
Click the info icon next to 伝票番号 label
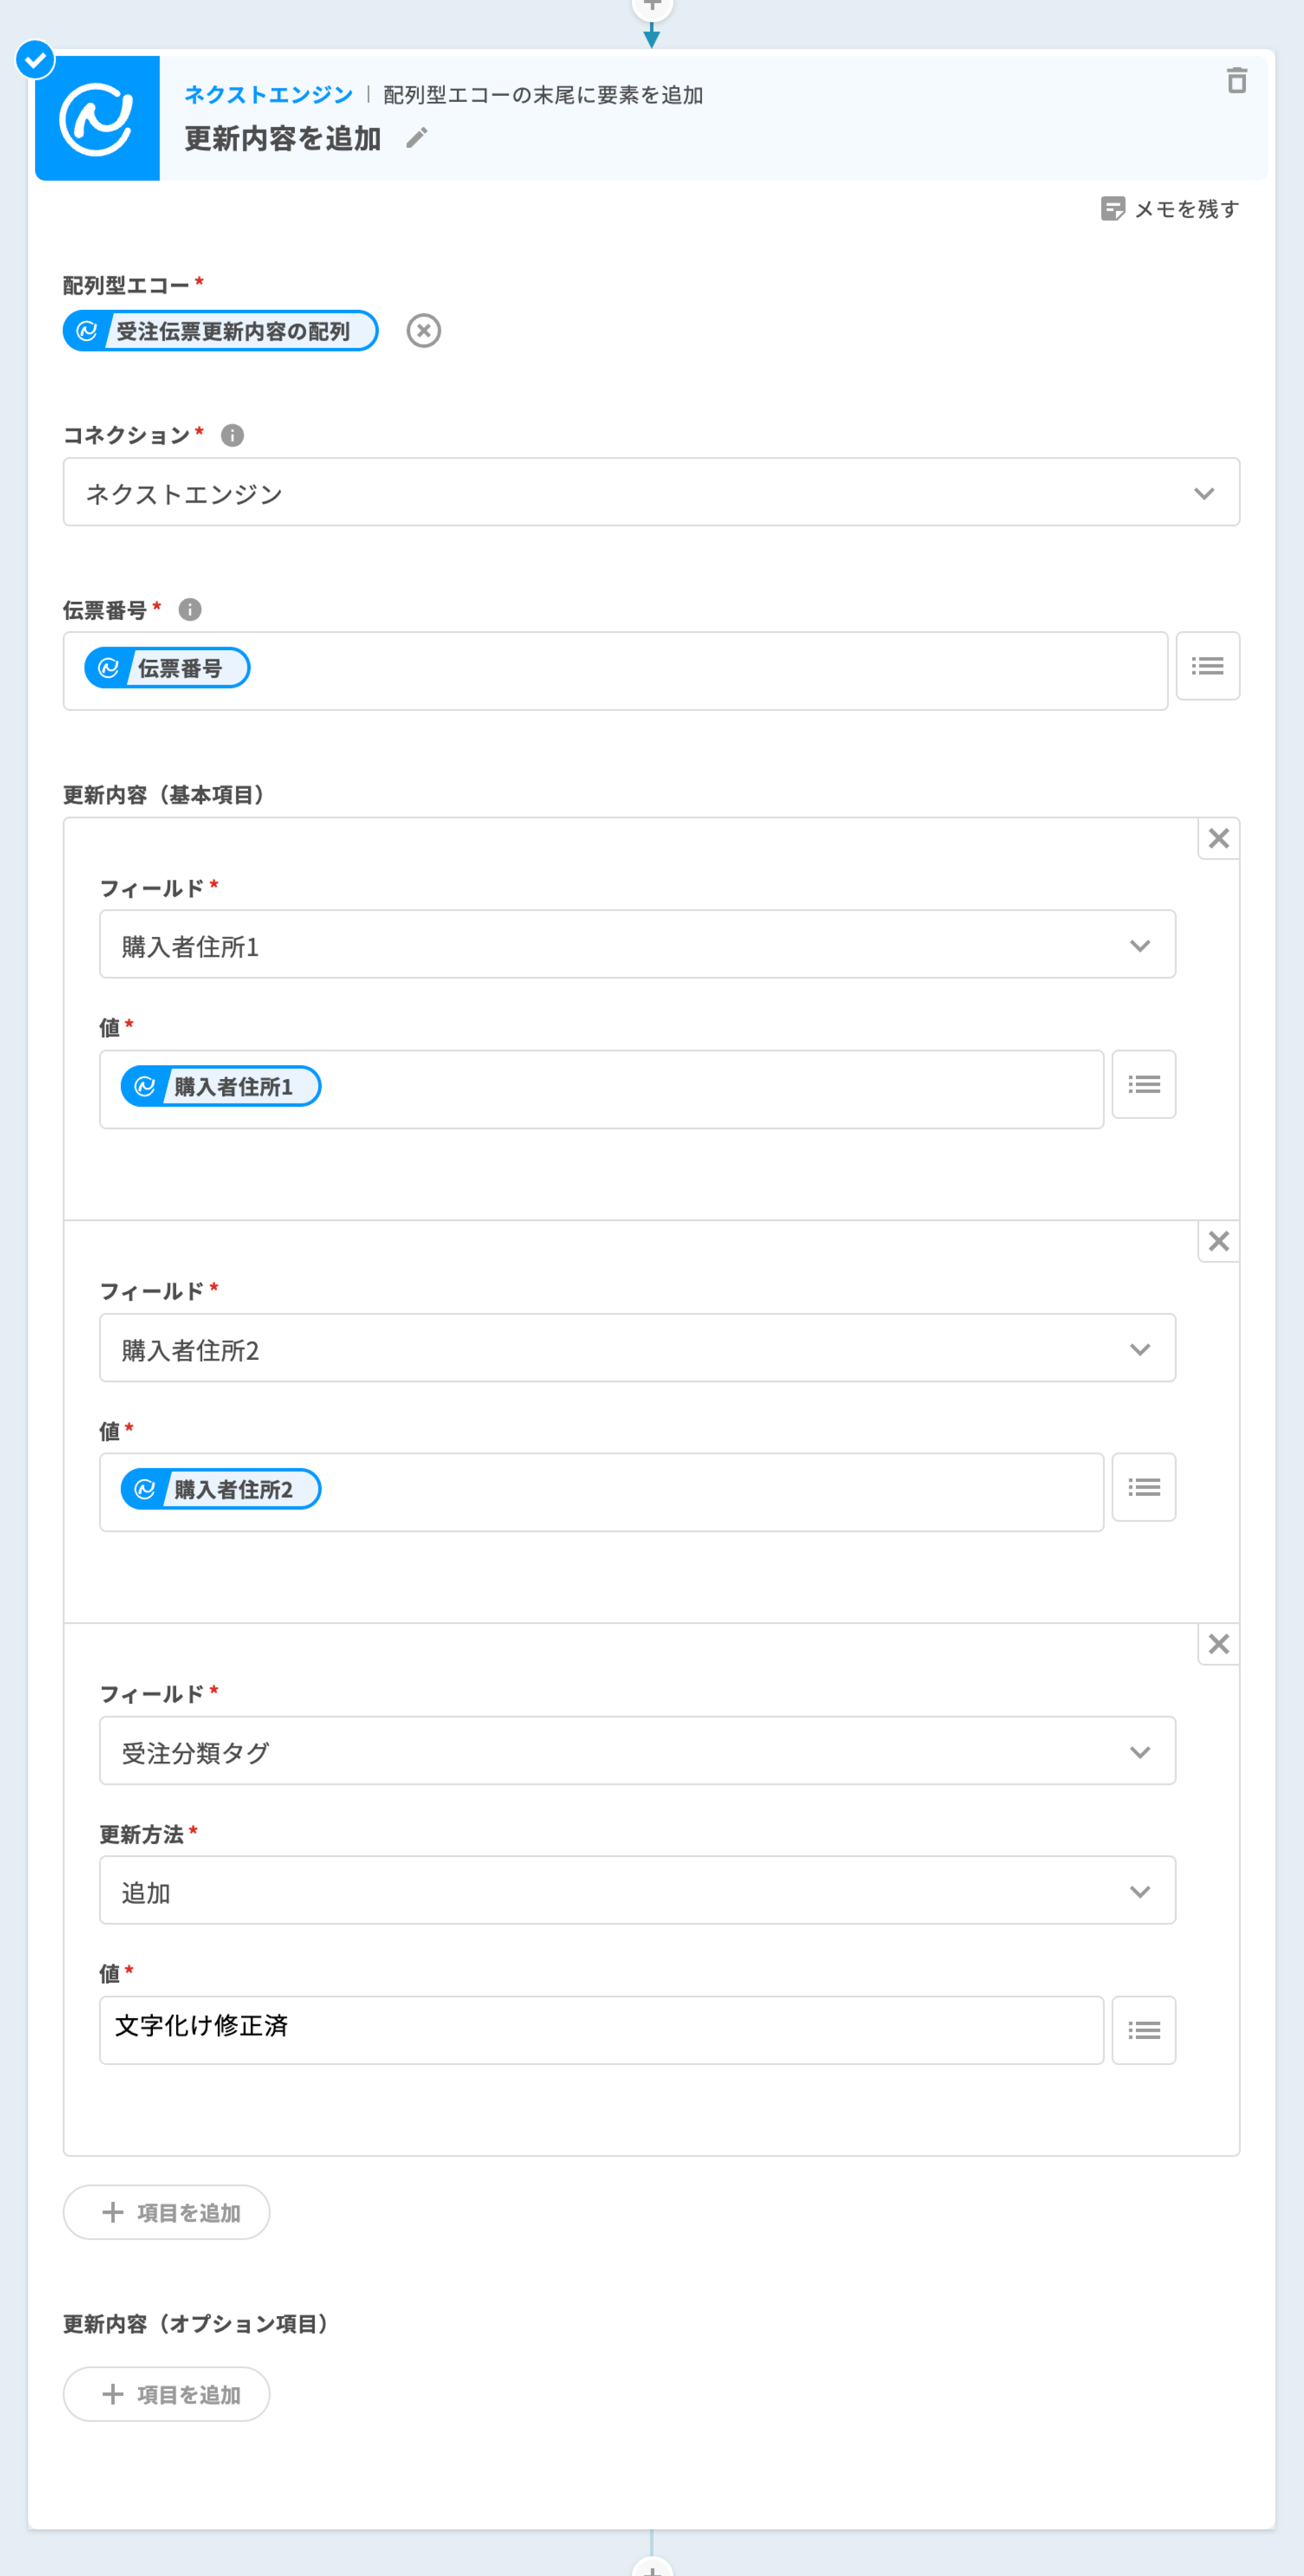190,609
